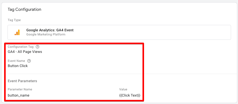Click the Tag Configuration heading

pyautogui.click(x=25, y=10)
